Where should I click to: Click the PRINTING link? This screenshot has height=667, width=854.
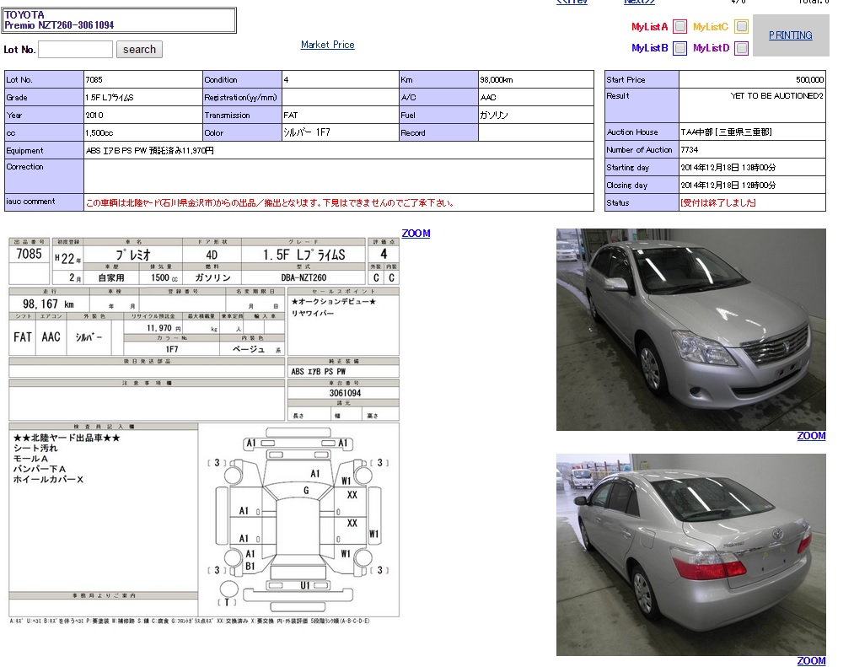(790, 35)
